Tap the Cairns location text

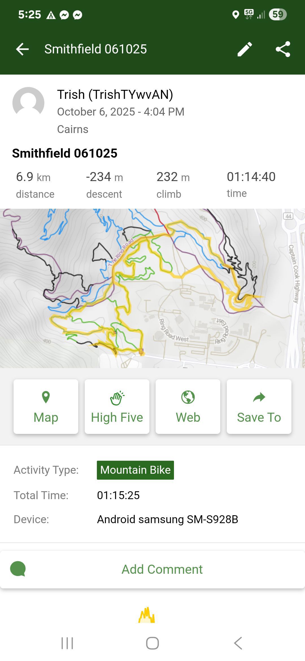73,129
